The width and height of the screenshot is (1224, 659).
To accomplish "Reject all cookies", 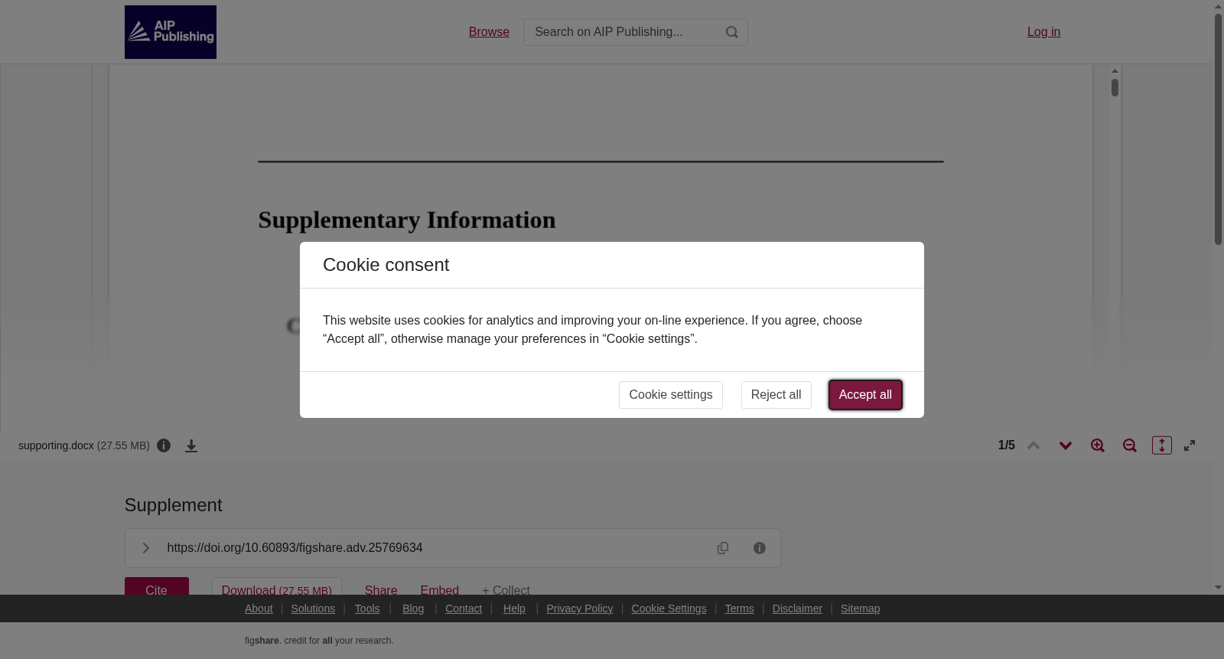I will coord(776,395).
